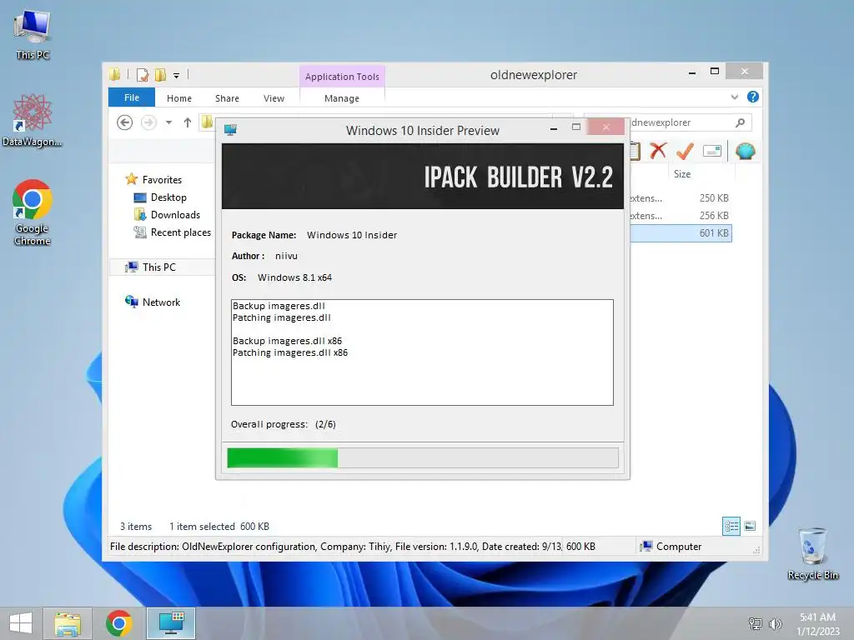Switch to the Share ribbon tab

[x=227, y=98]
